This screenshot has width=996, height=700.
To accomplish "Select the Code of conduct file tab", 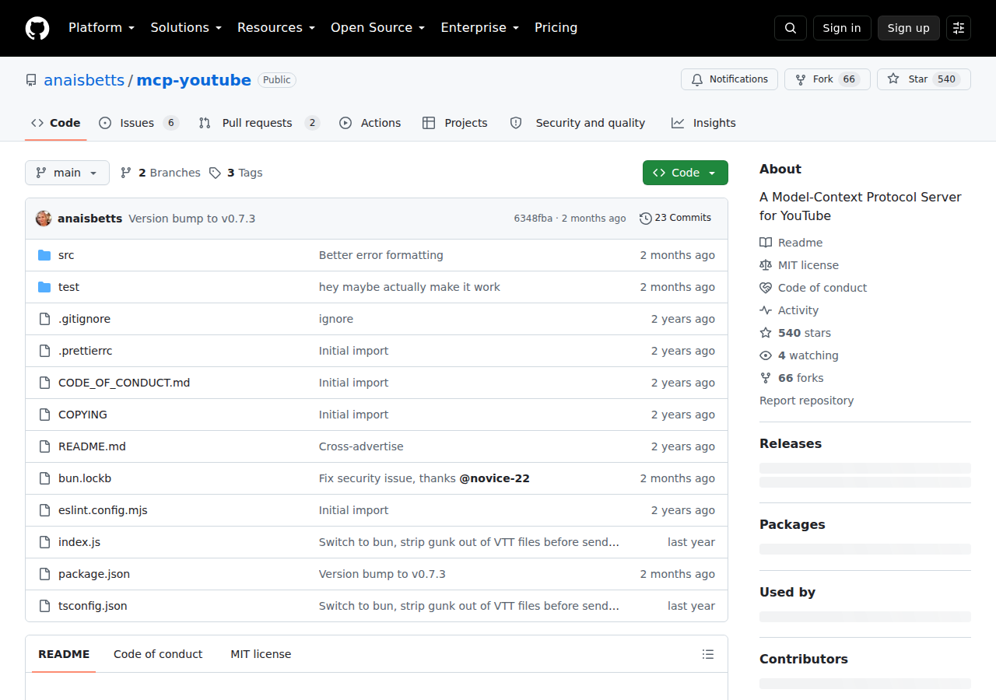I will coord(158,654).
